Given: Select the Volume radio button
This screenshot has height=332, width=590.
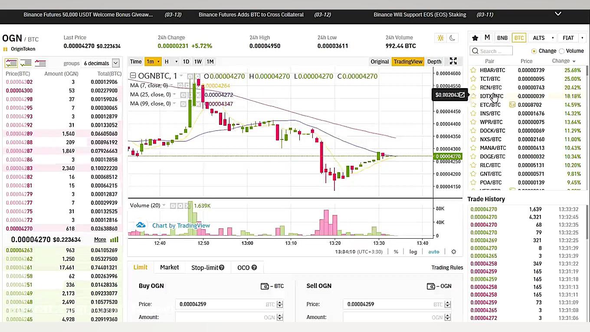Looking at the screenshot, I should [x=561, y=51].
